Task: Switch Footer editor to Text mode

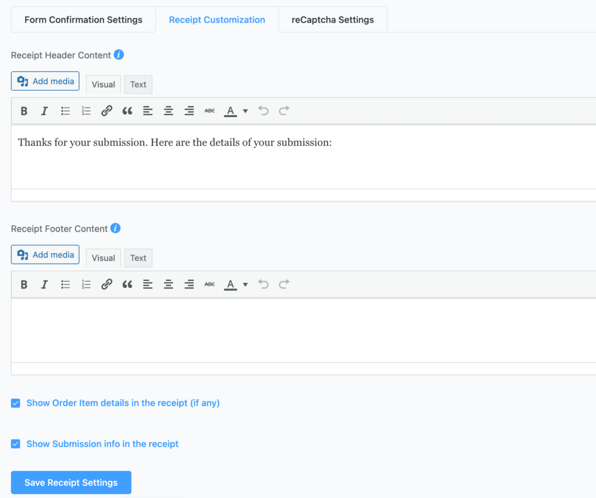Action: click(139, 258)
